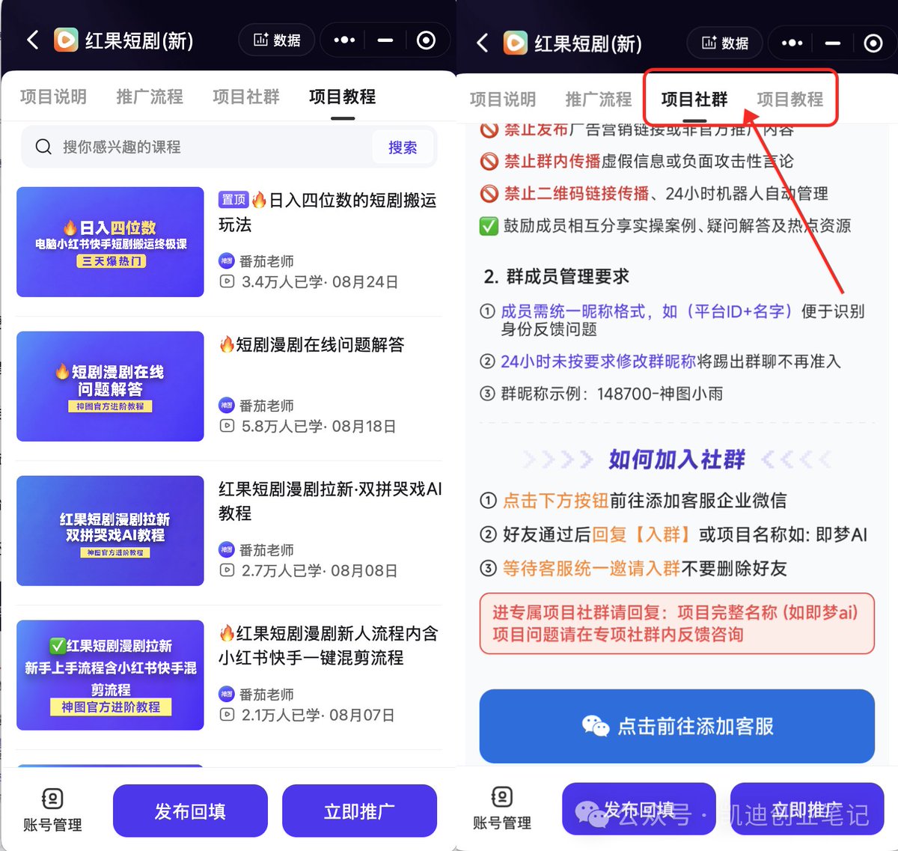Tap text 等待客服统一邀请入群

591,568
